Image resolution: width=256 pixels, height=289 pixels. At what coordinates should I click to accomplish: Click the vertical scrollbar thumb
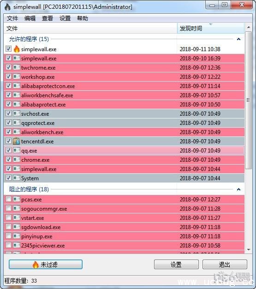(248, 100)
